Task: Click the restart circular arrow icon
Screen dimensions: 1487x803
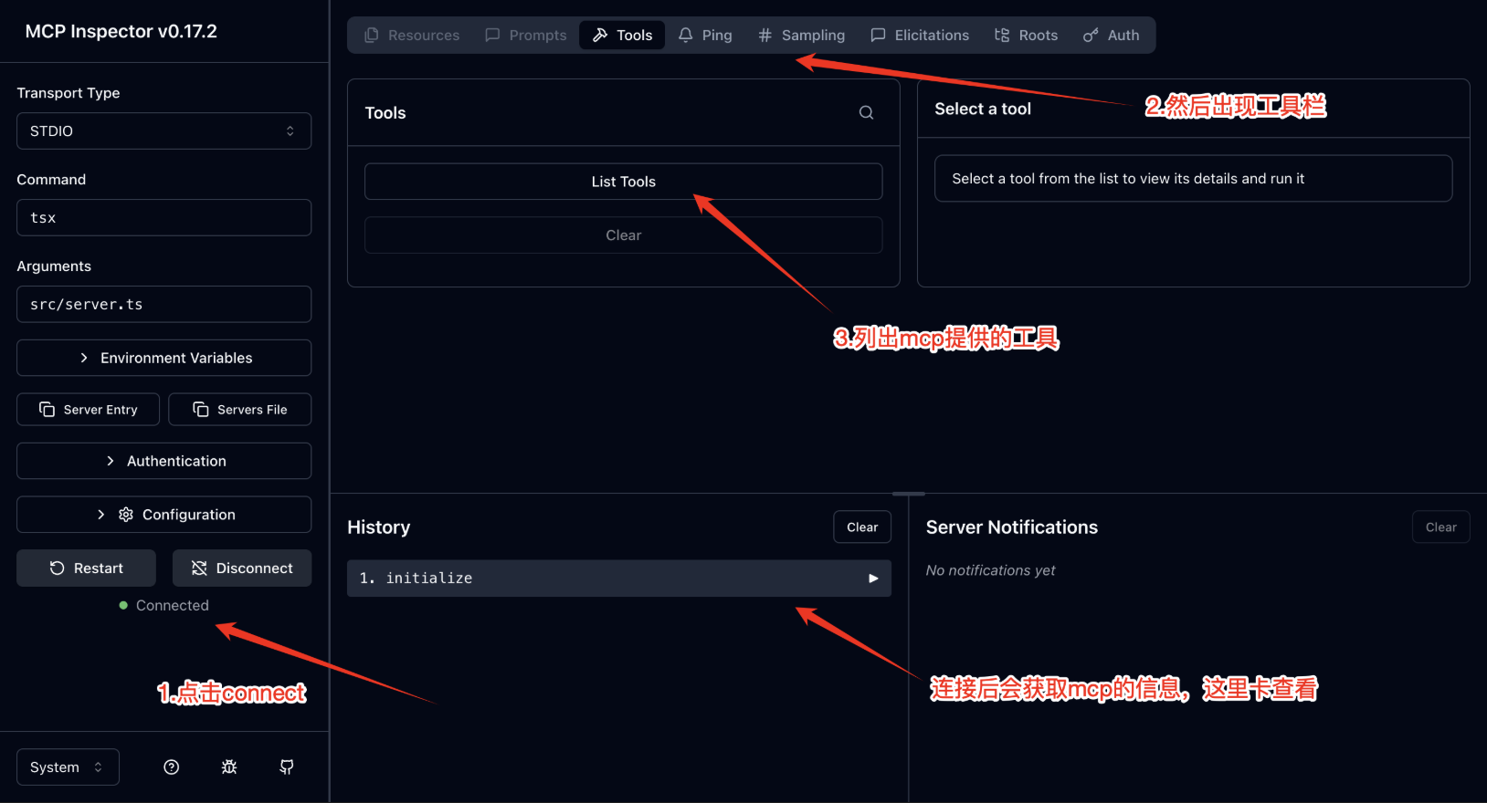Action: [x=57, y=568]
